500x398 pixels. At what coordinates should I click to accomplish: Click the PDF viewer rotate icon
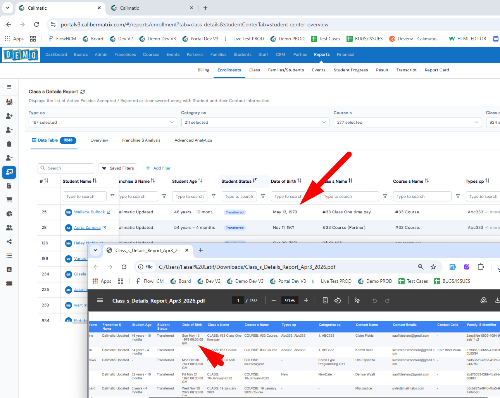pyautogui.click(x=338, y=301)
